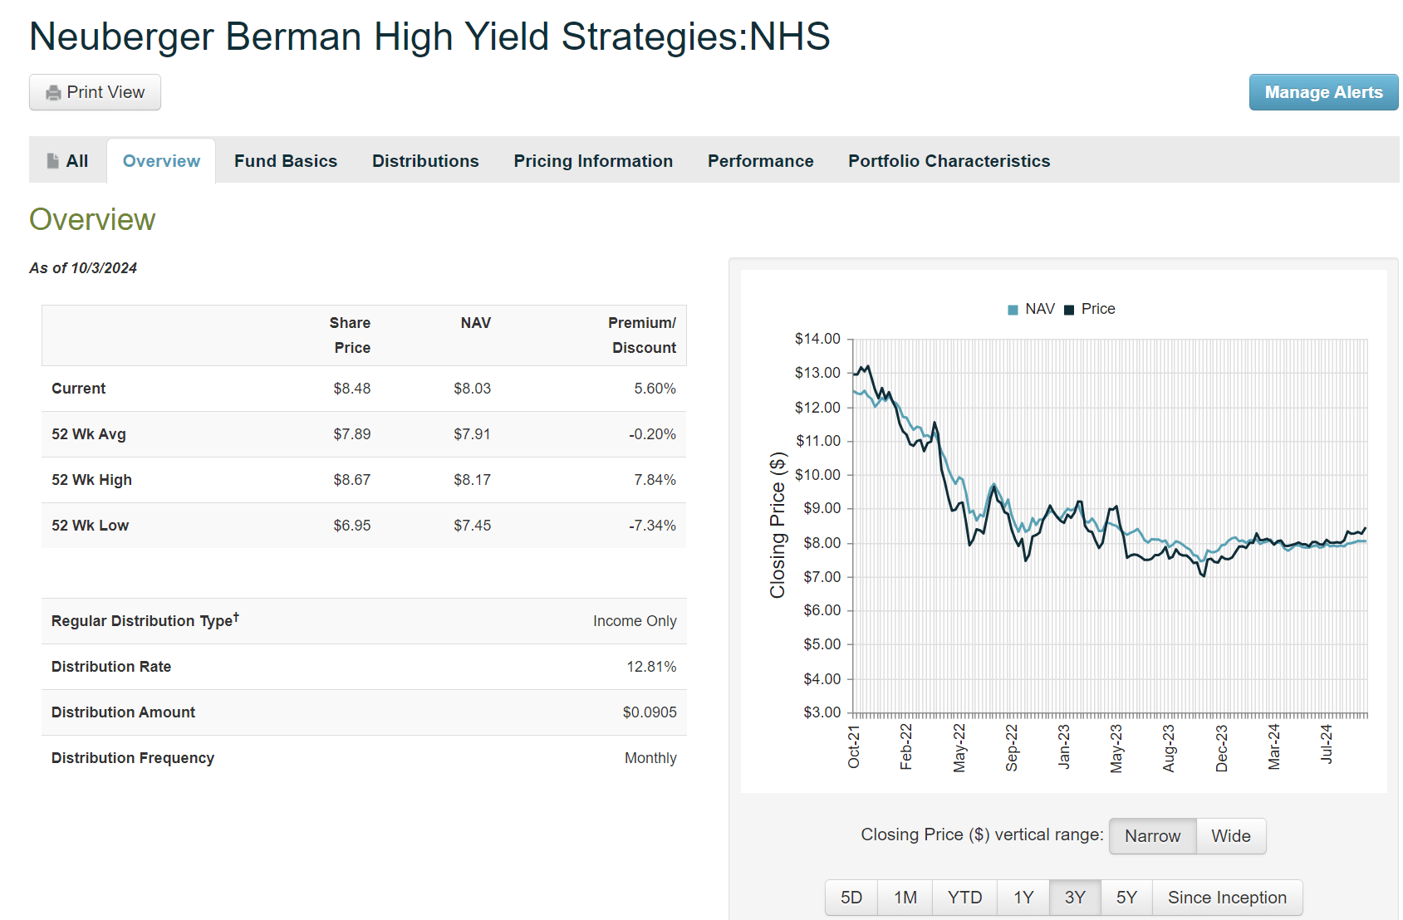Change chart range to 1Y

pyautogui.click(x=1023, y=898)
